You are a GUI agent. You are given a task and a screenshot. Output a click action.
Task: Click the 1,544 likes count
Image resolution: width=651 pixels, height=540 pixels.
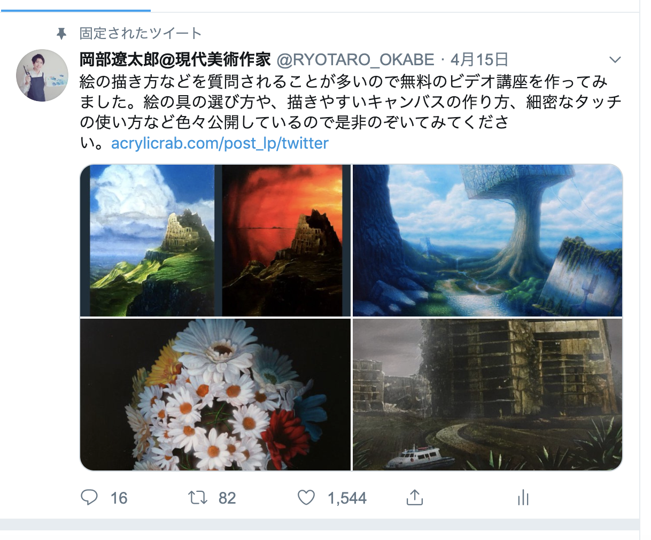pos(347,498)
